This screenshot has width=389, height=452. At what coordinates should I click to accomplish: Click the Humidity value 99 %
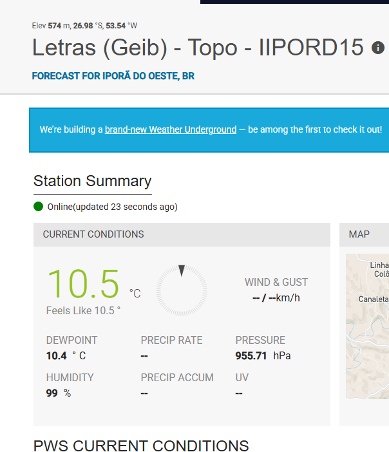pyautogui.click(x=58, y=393)
